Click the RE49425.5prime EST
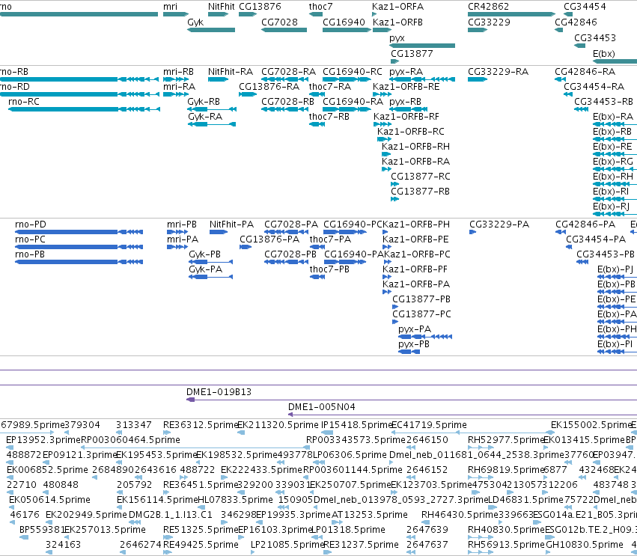The width and height of the screenshot is (637, 556). [x=168, y=553]
